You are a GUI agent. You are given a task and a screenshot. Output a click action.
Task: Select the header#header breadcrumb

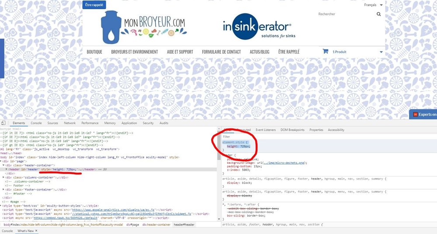(x=184, y=224)
